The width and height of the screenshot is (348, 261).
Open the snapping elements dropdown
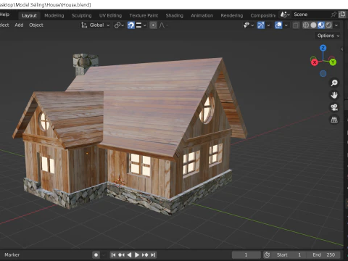(141, 25)
